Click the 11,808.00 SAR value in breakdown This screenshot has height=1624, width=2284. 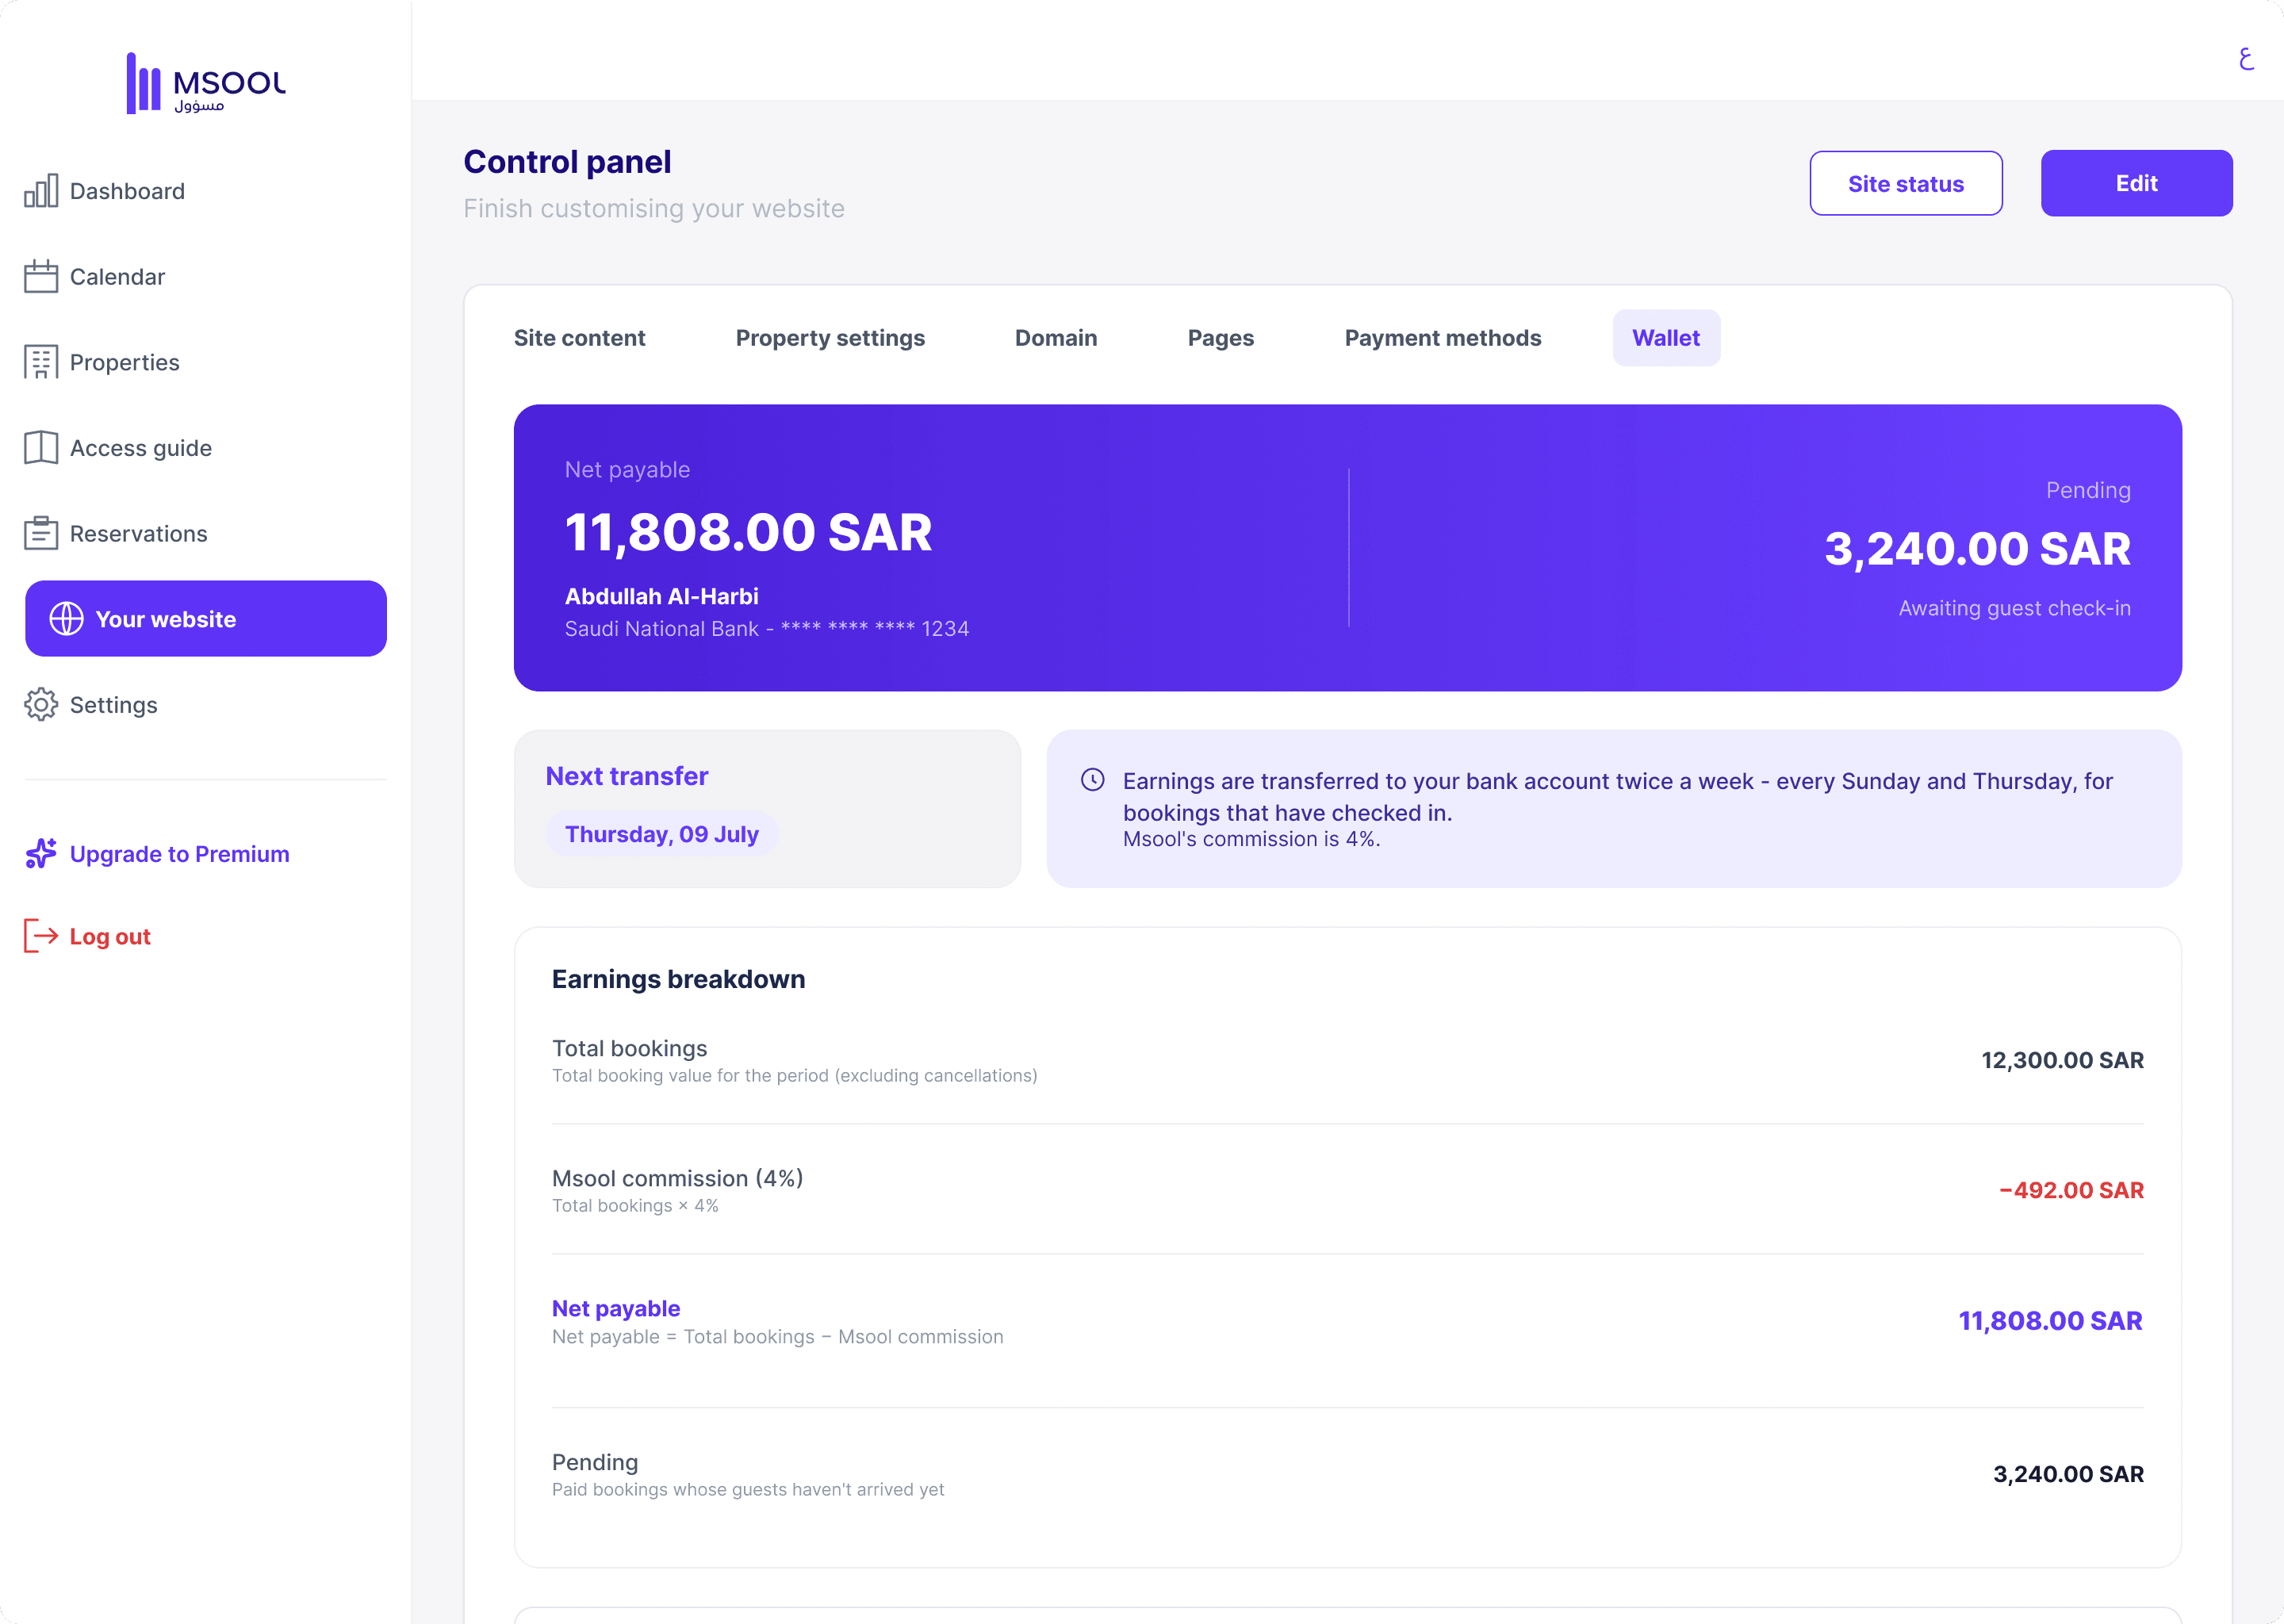[x=2050, y=1321]
